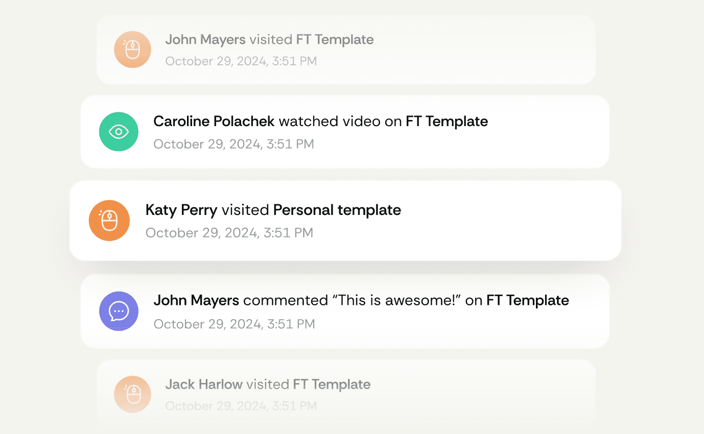This screenshot has height=434, width=704.
Task: Click the purple comment bubble icon
Action: coord(119,311)
